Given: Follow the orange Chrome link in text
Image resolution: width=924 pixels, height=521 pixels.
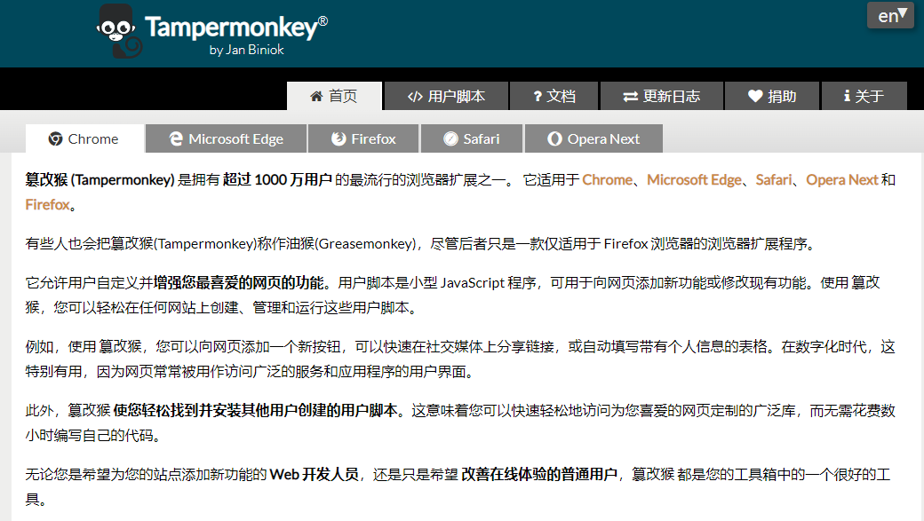Looking at the screenshot, I should 607,179.
